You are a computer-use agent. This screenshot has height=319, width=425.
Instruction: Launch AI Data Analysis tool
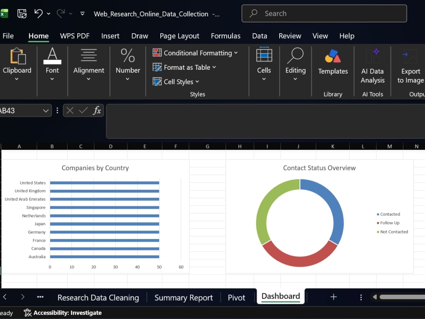tap(373, 66)
